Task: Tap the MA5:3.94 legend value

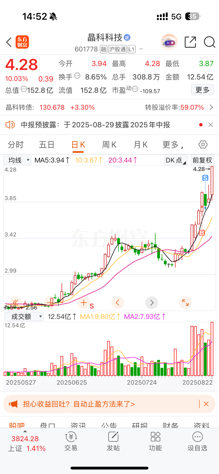Action: [52, 160]
